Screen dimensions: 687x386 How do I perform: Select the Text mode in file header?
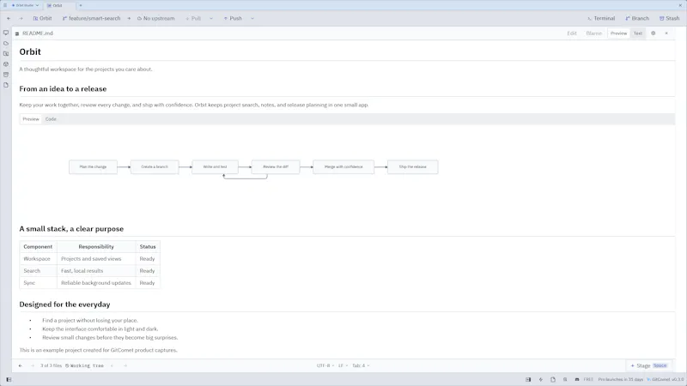coord(638,33)
